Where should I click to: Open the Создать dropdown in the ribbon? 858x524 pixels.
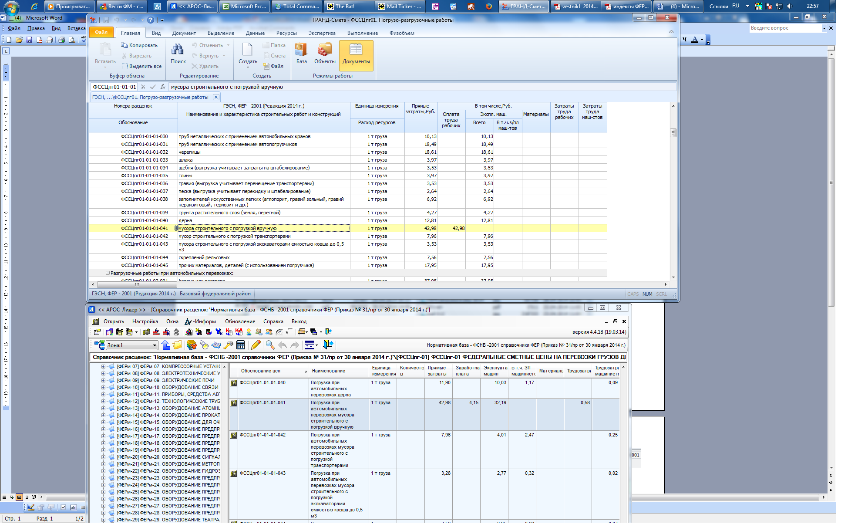248,68
